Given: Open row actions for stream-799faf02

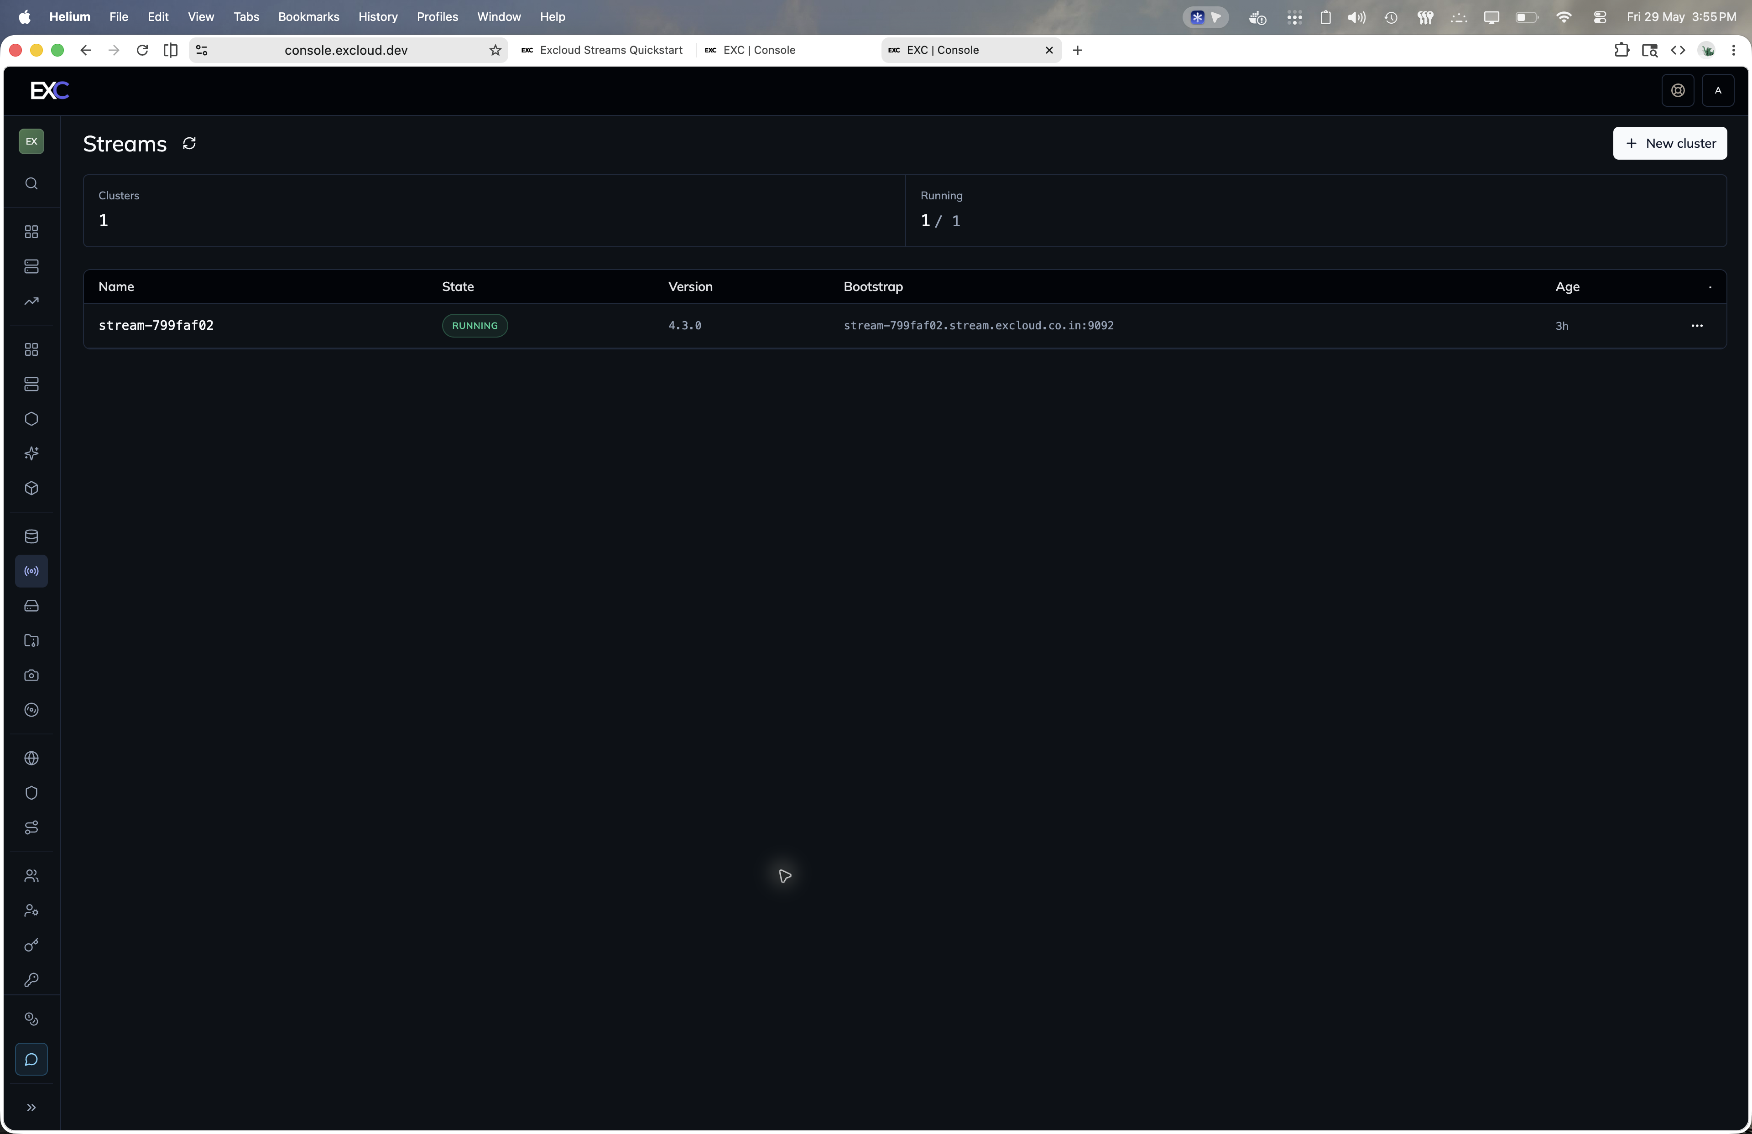Looking at the screenshot, I should pyautogui.click(x=1697, y=325).
